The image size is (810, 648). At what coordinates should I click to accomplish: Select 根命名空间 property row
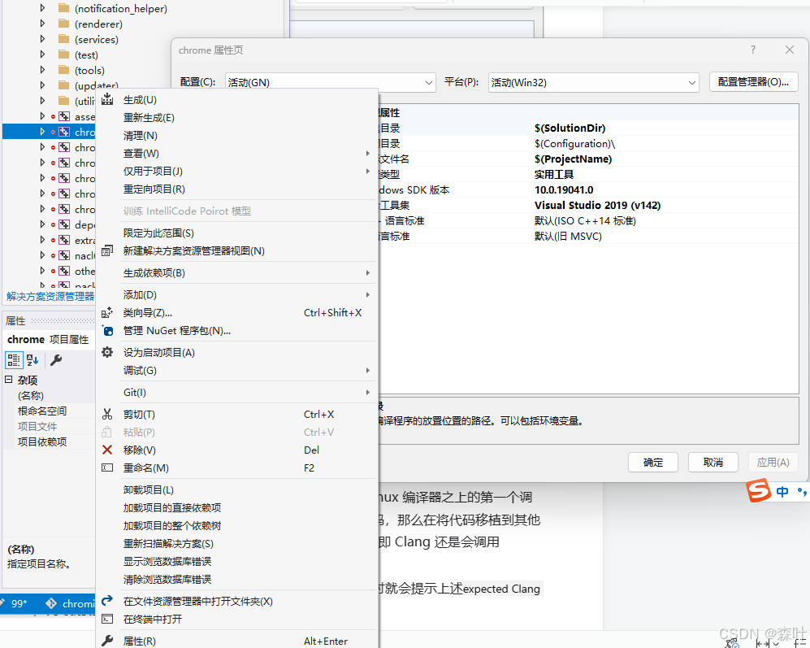pos(49,411)
